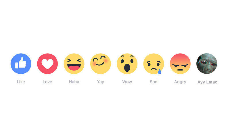Click the "Ayy Lmao" text label
230x129 pixels.
click(207, 82)
